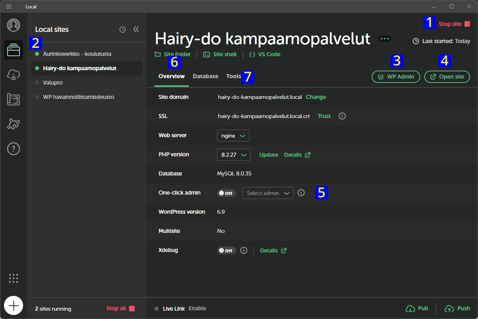Open the Cloud Backups sidebar icon
The height and width of the screenshot is (319, 478).
coord(13,75)
